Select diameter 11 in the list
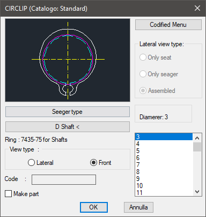 (x=164, y=193)
